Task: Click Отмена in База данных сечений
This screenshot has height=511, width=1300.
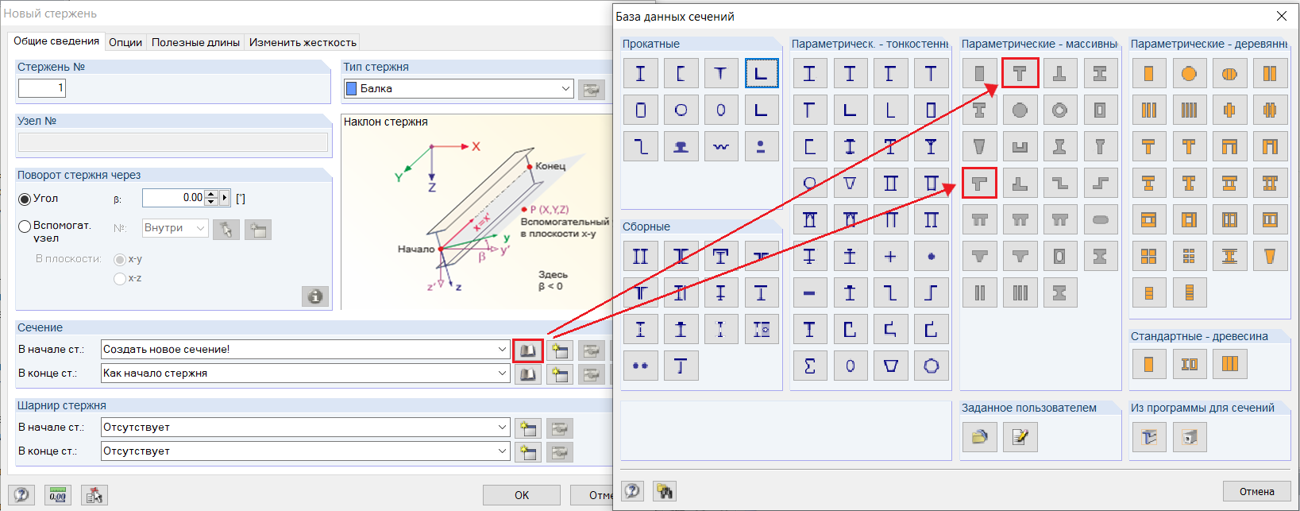Action: (1257, 491)
